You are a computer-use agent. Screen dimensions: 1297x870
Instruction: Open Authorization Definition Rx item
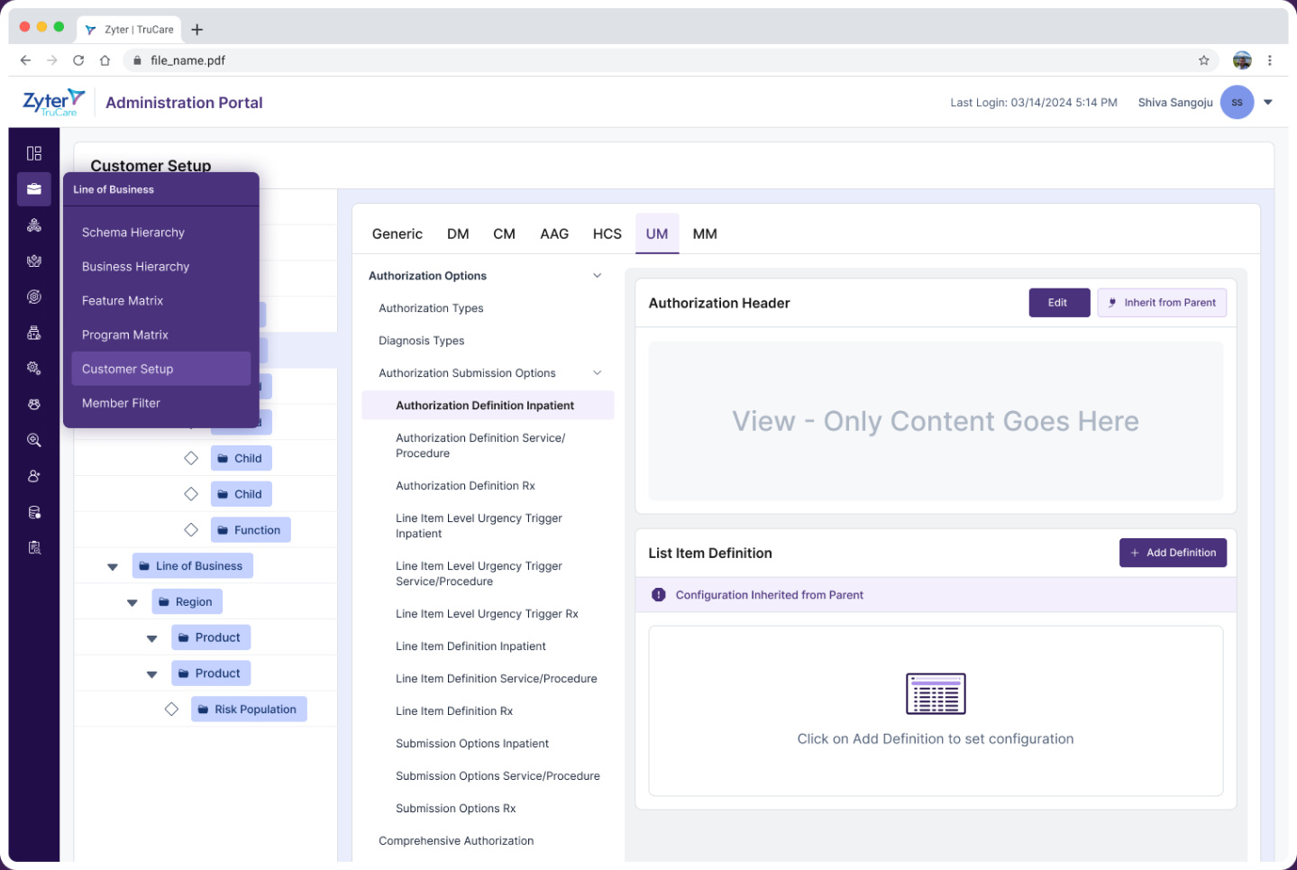click(x=465, y=486)
